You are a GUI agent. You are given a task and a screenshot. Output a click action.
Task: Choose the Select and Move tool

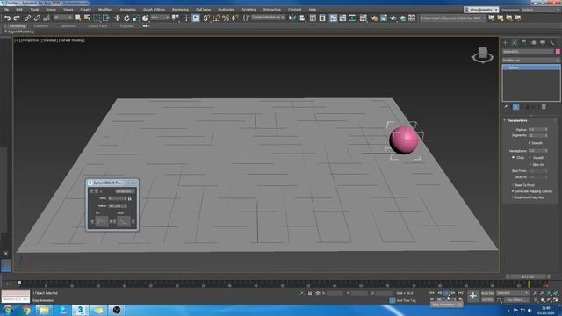point(117,18)
